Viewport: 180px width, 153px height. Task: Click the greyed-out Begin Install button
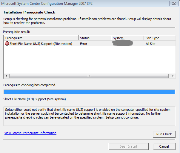[128, 146]
